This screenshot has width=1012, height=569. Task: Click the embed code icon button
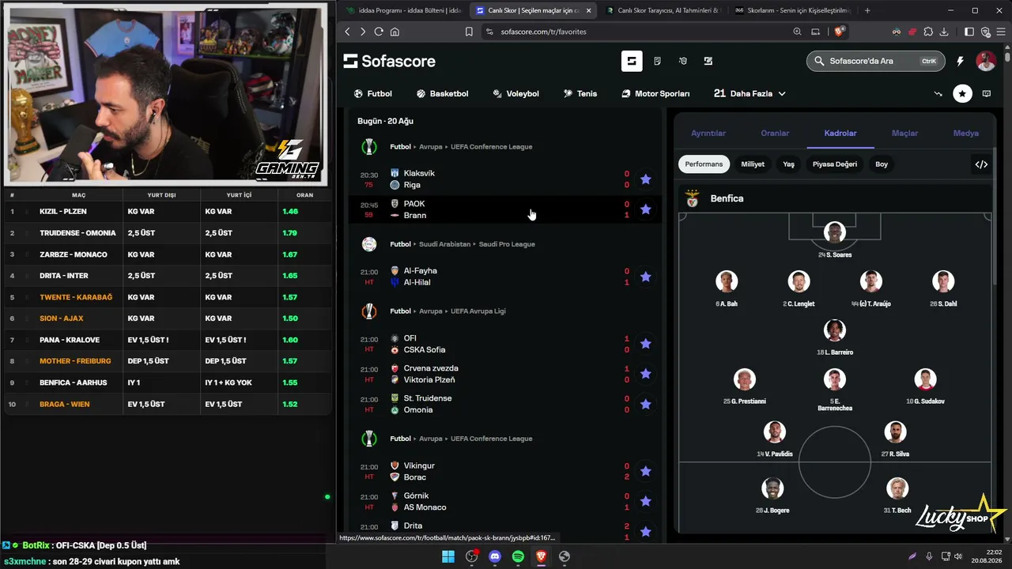(981, 164)
